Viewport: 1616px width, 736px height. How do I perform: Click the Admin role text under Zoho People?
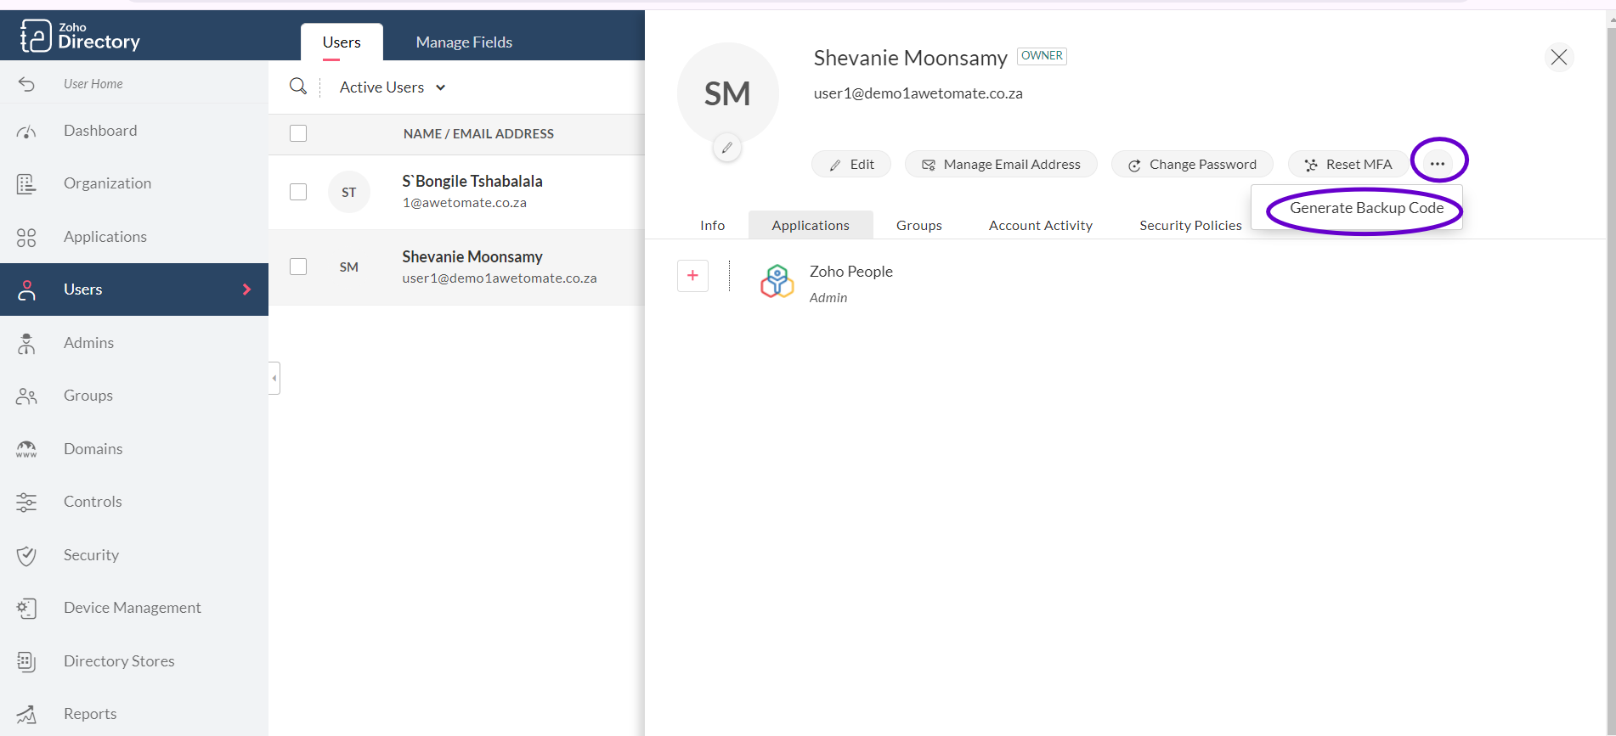[x=828, y=298]
